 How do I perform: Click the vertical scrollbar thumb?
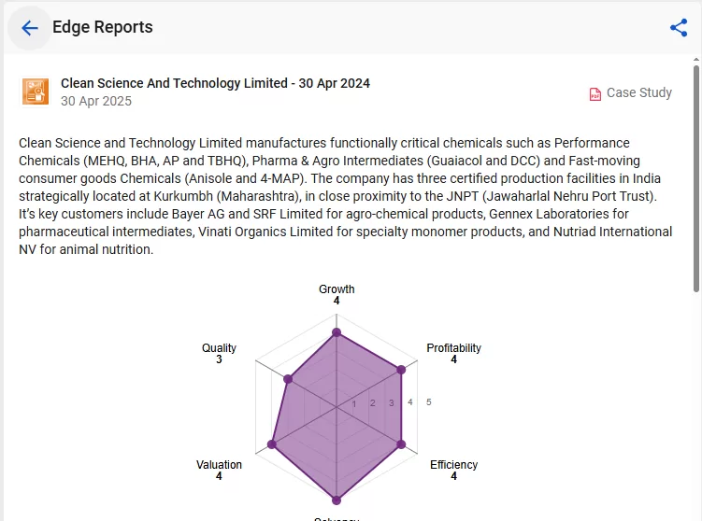coord(696,179)
